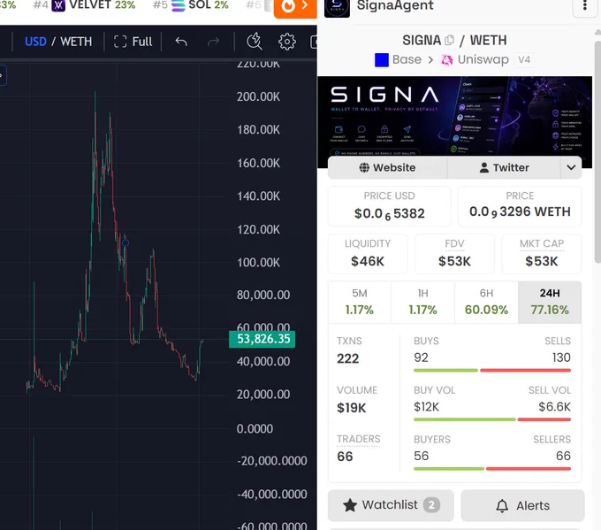Click the right panel scrollbar
This screenshot has height=530, width=601.
pyautogui.click(x=597, y=151)
